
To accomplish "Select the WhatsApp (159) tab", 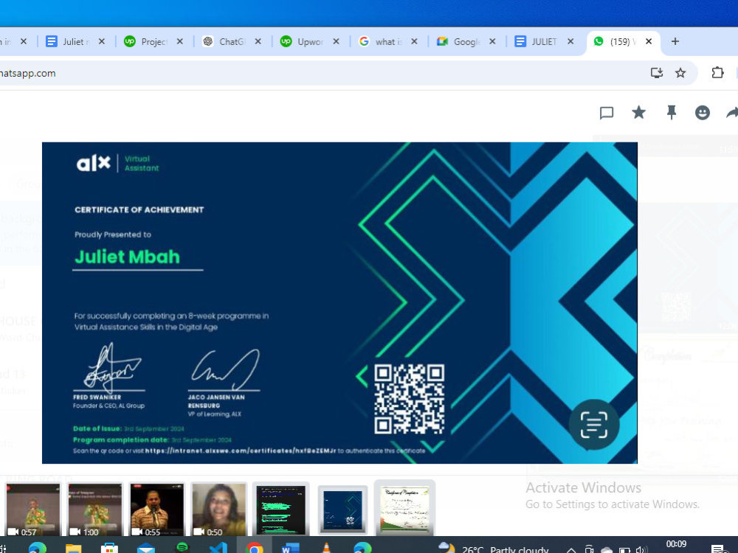I will coord(621,41).
